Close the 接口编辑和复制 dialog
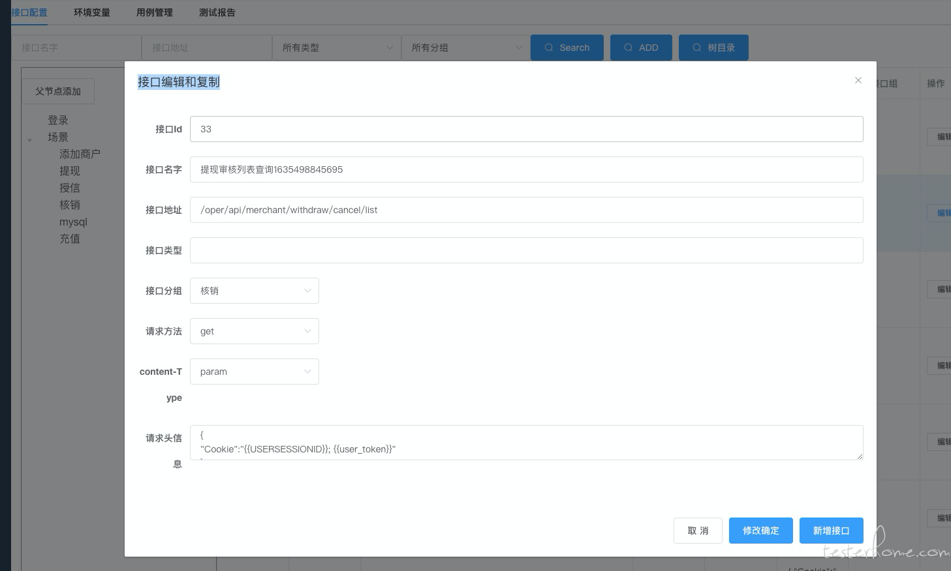 [x=858, y=80]
